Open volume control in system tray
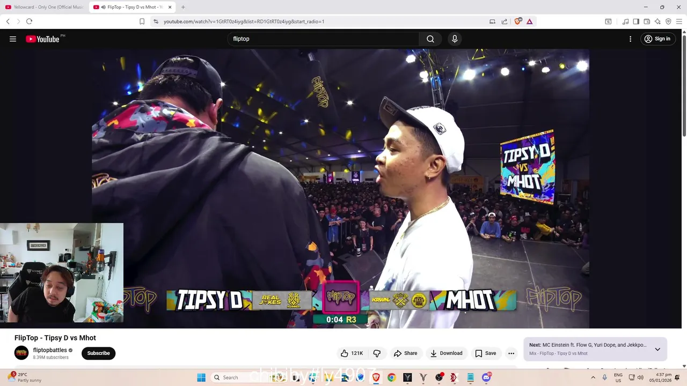Image resolution: width=687 pixels, height=386 pixels. click(x=640, y=377)
